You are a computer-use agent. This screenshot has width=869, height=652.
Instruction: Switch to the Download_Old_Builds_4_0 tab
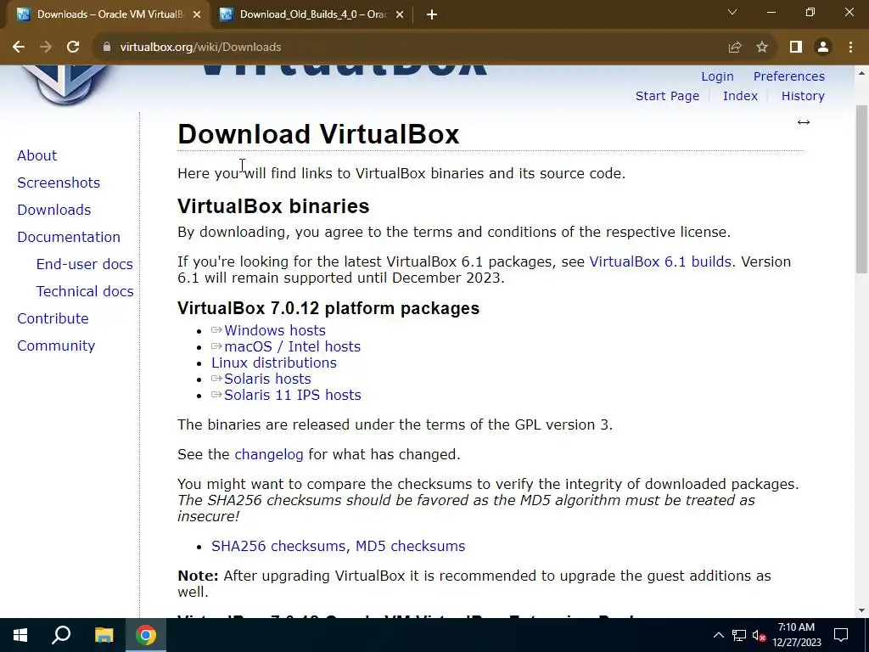312,14
